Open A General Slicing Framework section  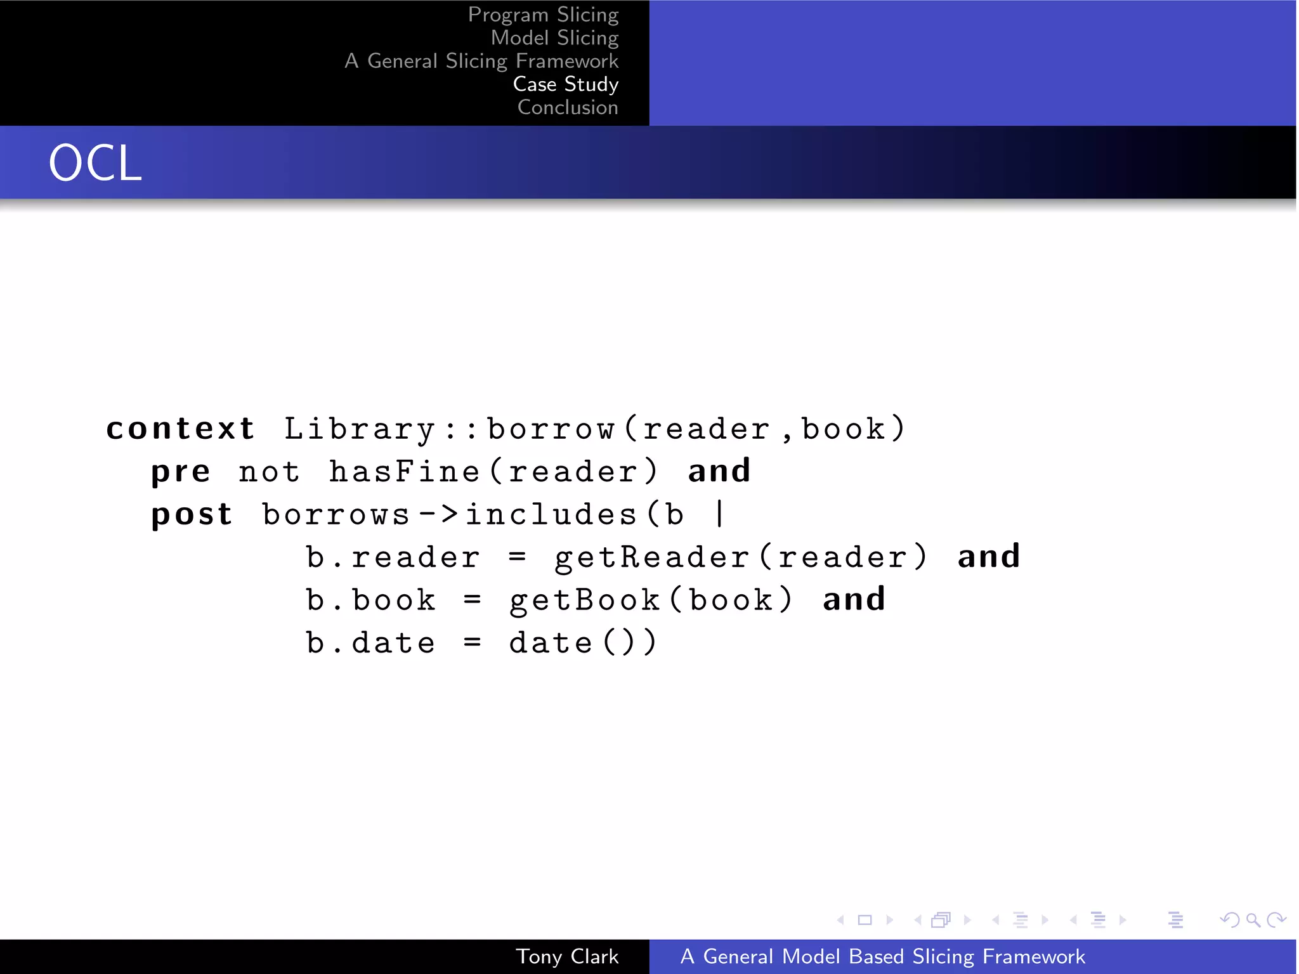coord(481,61)
